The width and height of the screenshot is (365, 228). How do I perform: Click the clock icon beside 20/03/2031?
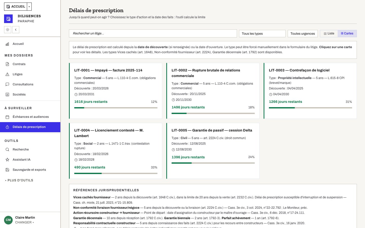76,94
